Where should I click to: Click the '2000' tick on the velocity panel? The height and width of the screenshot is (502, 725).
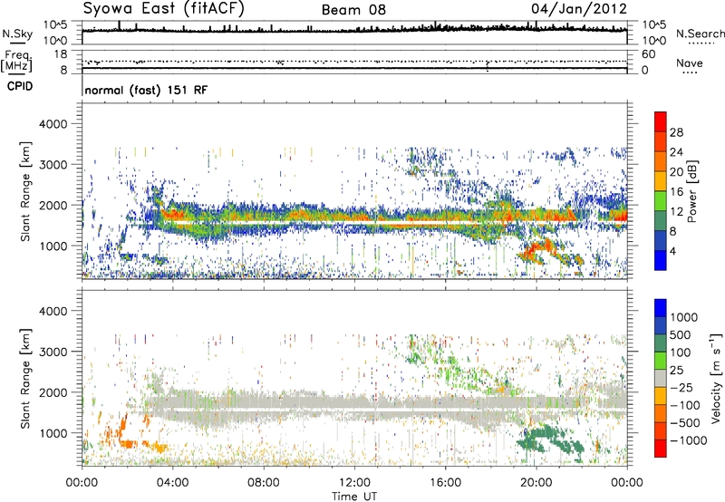(53, 392)
